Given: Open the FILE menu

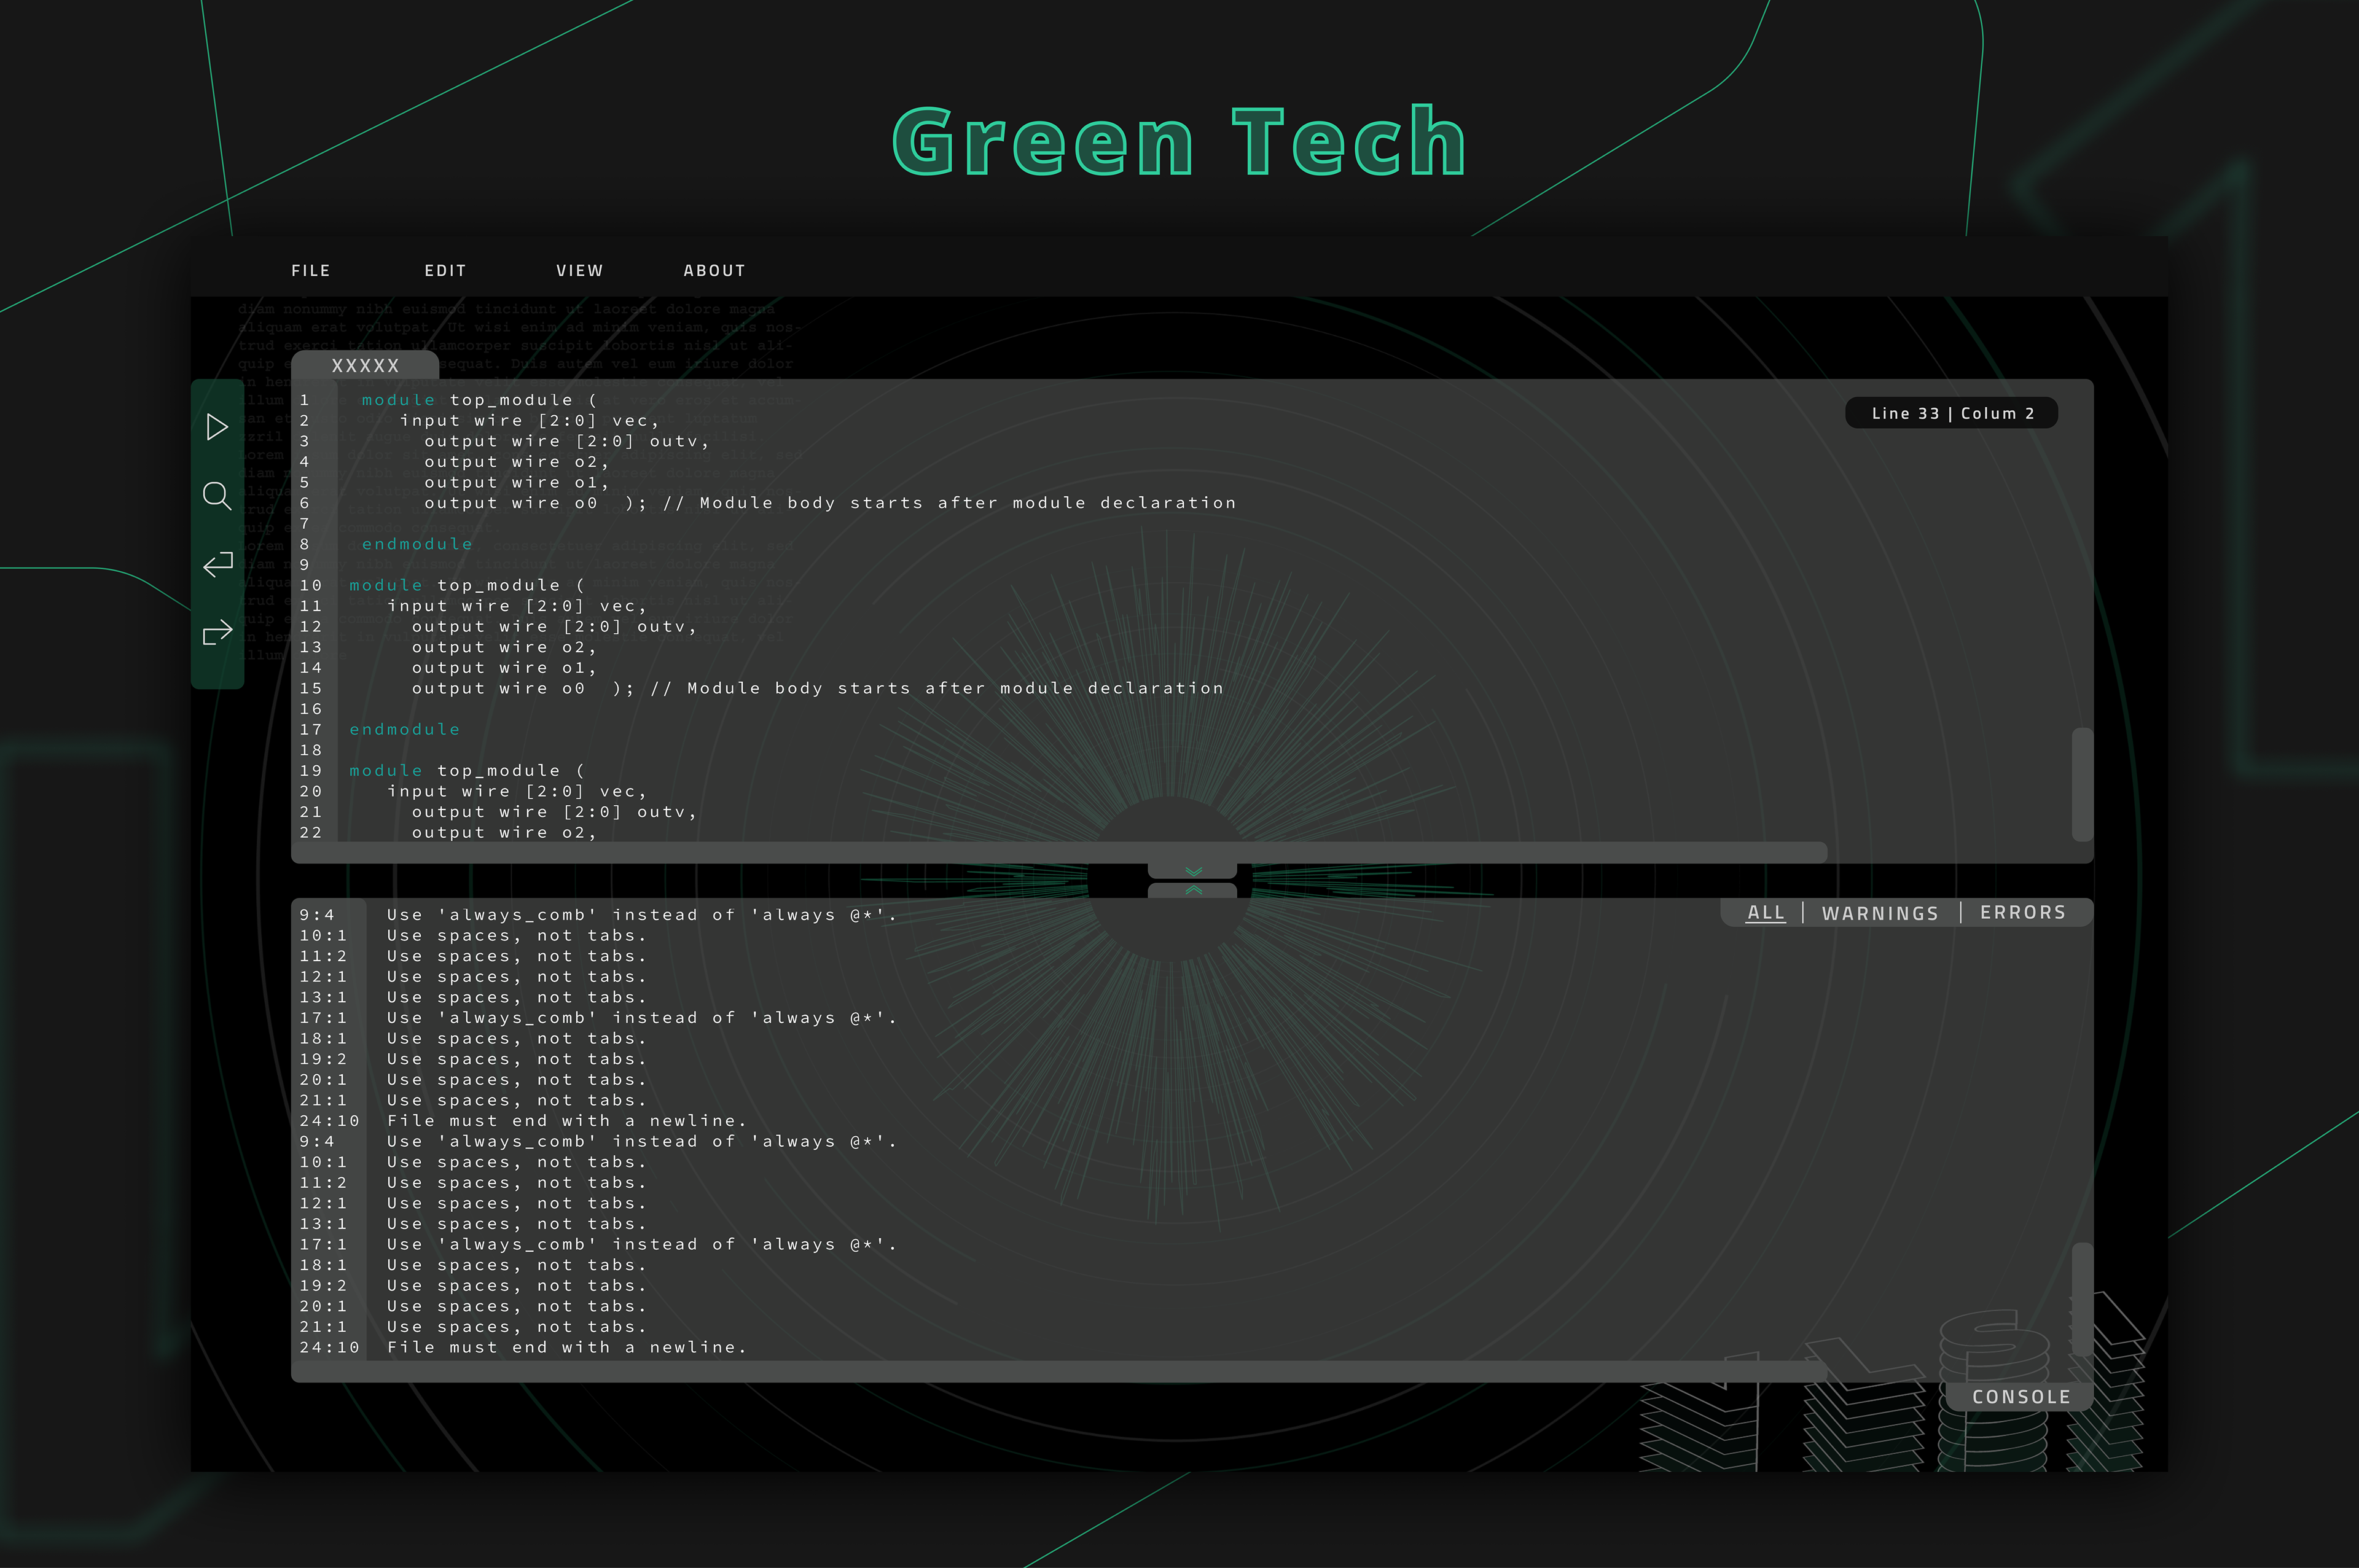Looking at the screenshot, I should [x=311, y=271].
